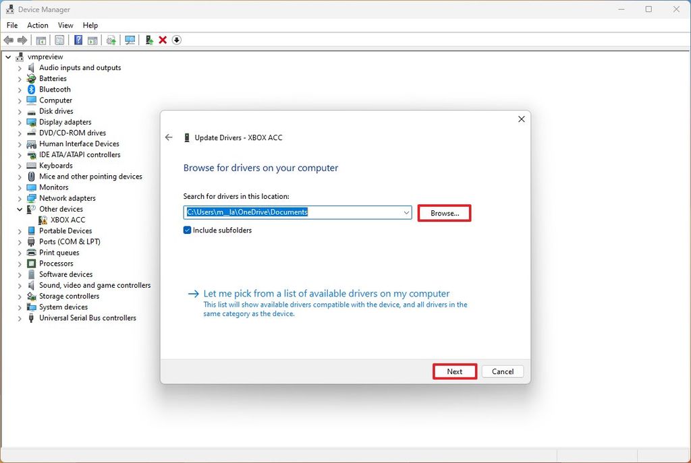Screen dimensions: 691x463
Task: Open the View menu
Action: (65, 25)
